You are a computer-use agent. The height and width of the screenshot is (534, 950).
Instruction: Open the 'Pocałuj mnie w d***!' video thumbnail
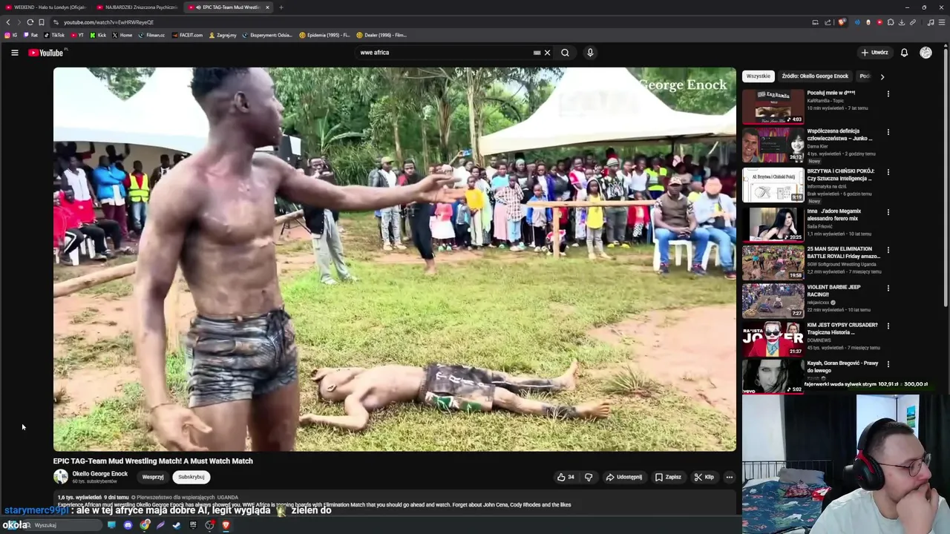point(773,107)
